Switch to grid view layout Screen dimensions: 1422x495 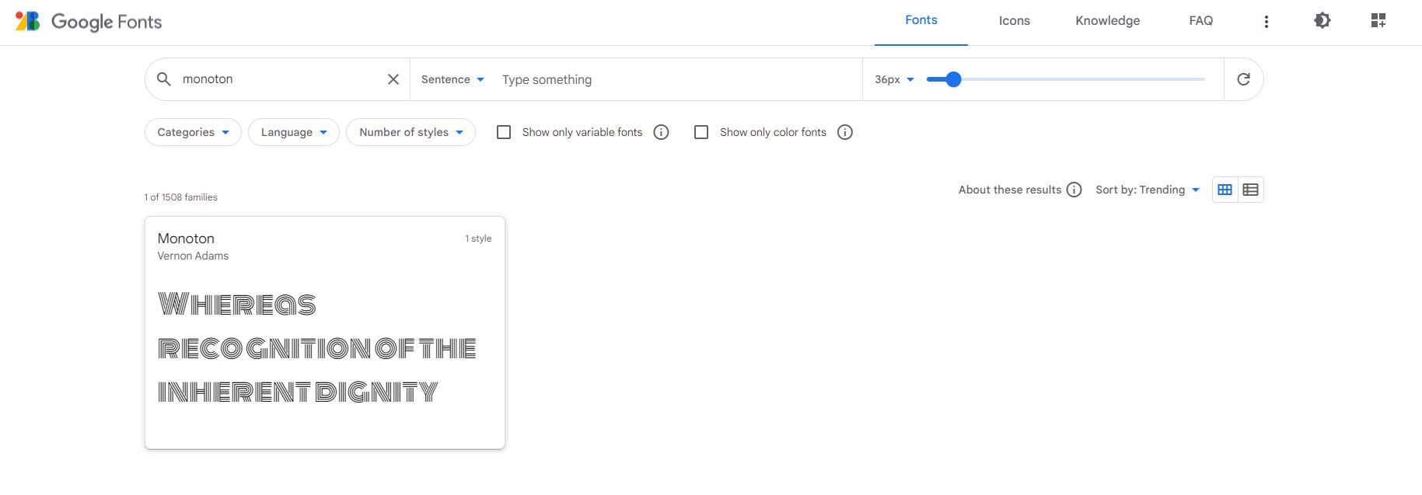1225,190
